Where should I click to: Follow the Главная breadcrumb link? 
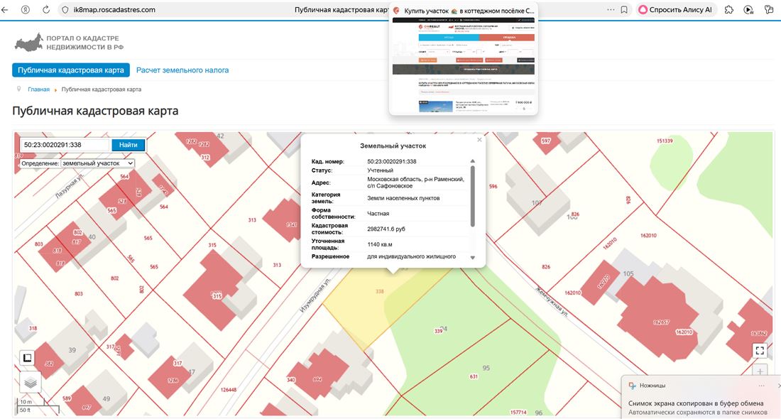[38, 89]
